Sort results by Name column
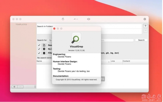The height and width of the screenshot is (102, 163). [39, 61]
